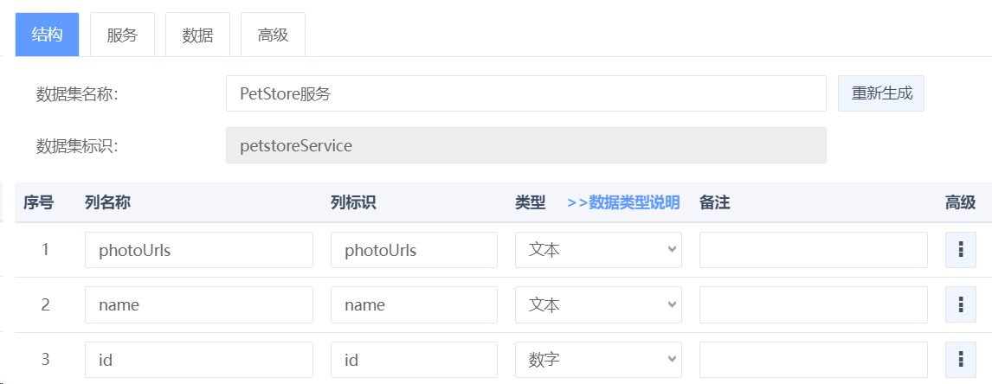
Task: Select the 结构 tab
Action: tap(47, 35)
